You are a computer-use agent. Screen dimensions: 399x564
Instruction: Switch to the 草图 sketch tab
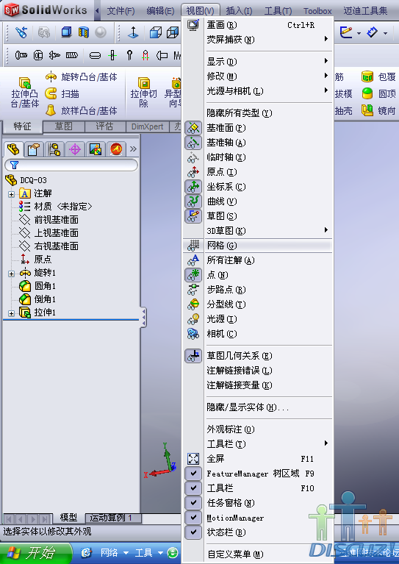(64, 126)
